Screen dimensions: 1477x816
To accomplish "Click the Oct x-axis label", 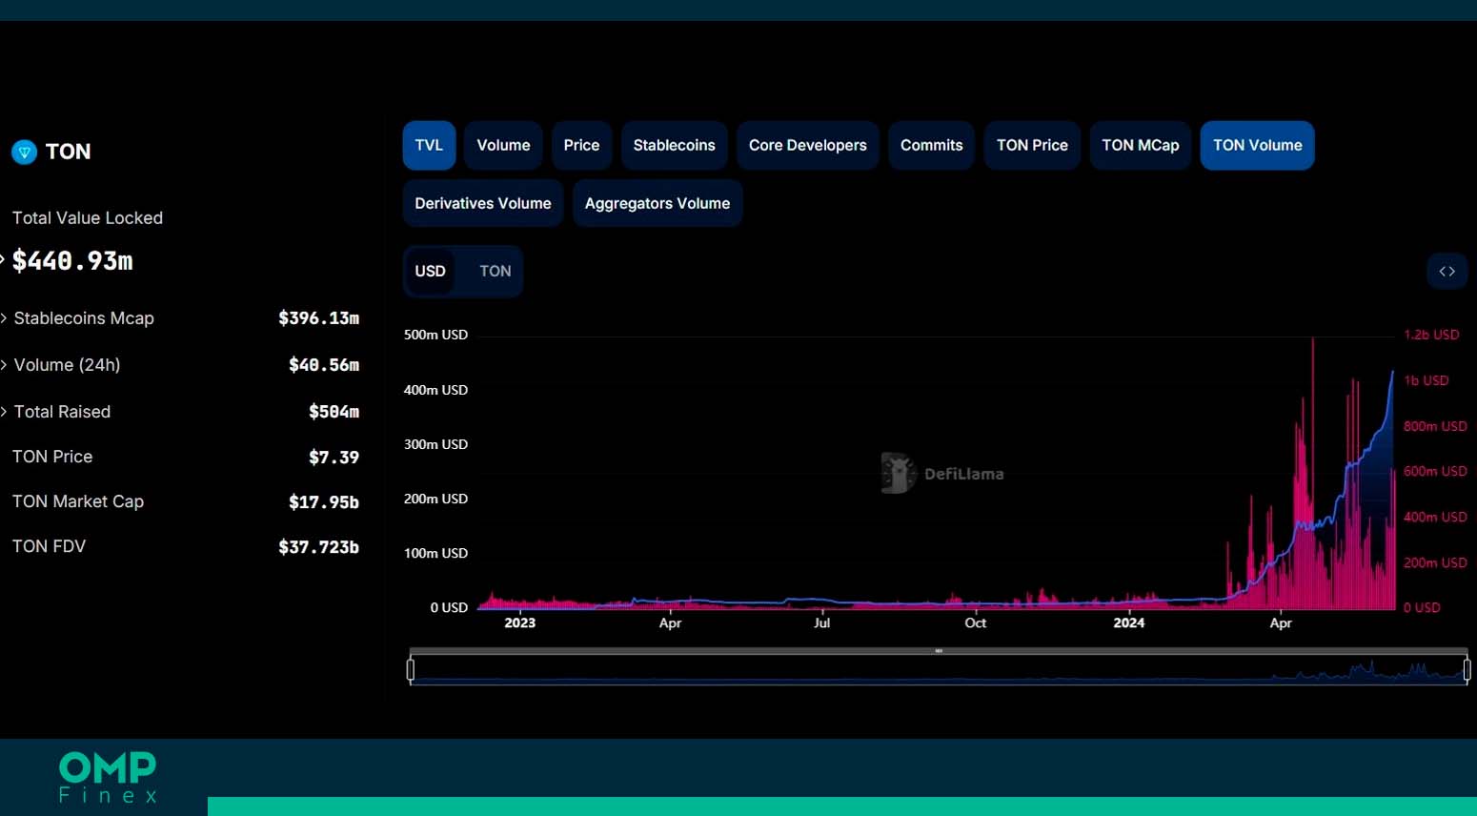I will click(x=975, y=622).
